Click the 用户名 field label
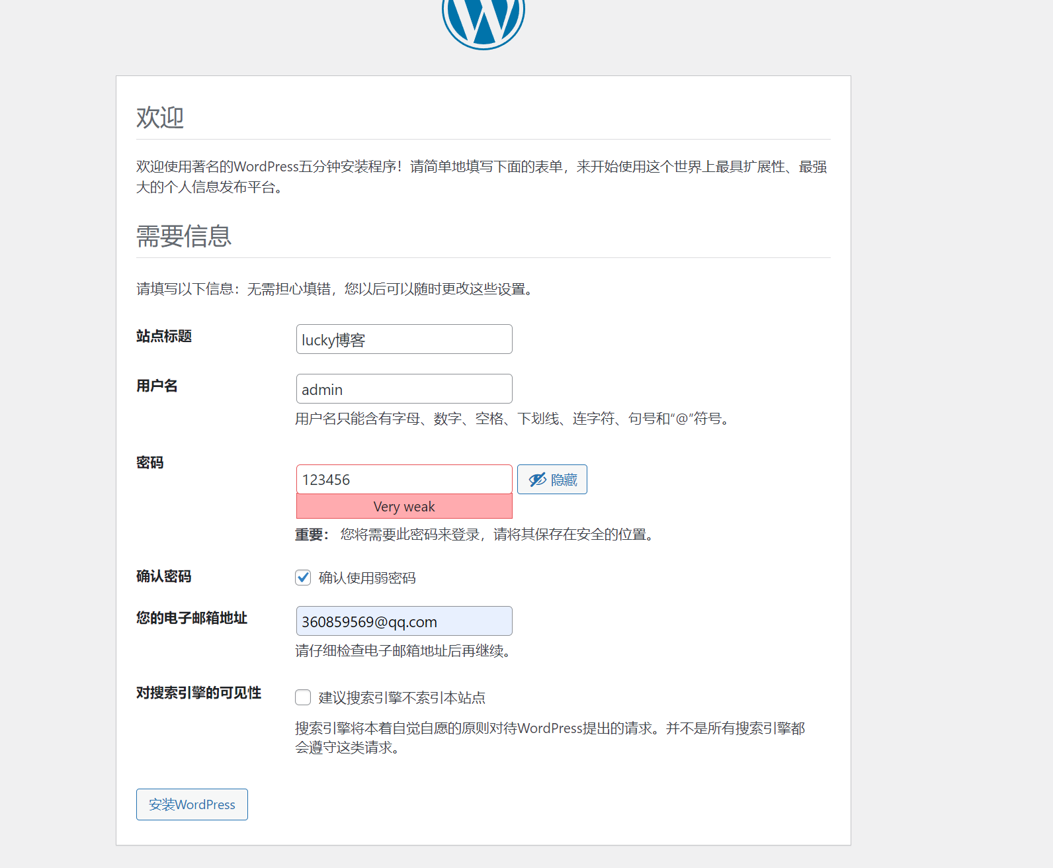This screenshot has width=1053, height=868. 157,386
